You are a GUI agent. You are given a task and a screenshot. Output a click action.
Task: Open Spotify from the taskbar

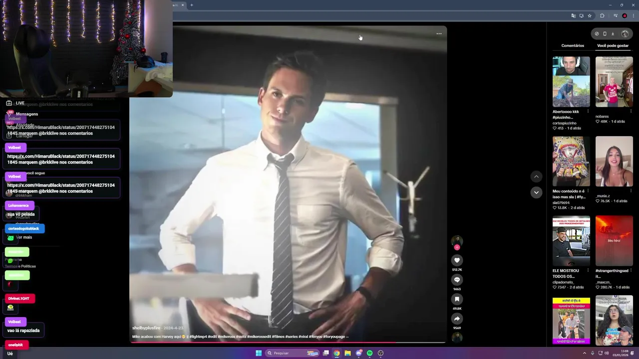tap(369, 353)
